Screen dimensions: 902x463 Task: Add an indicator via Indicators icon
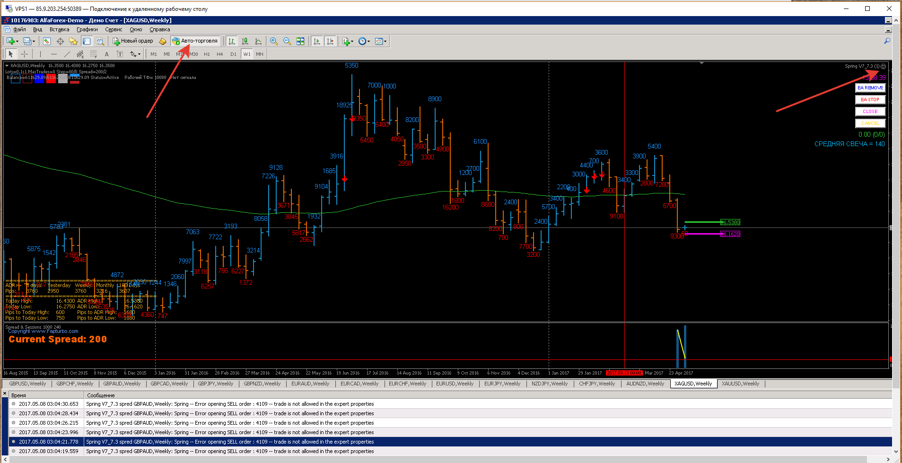coord(346,41)
